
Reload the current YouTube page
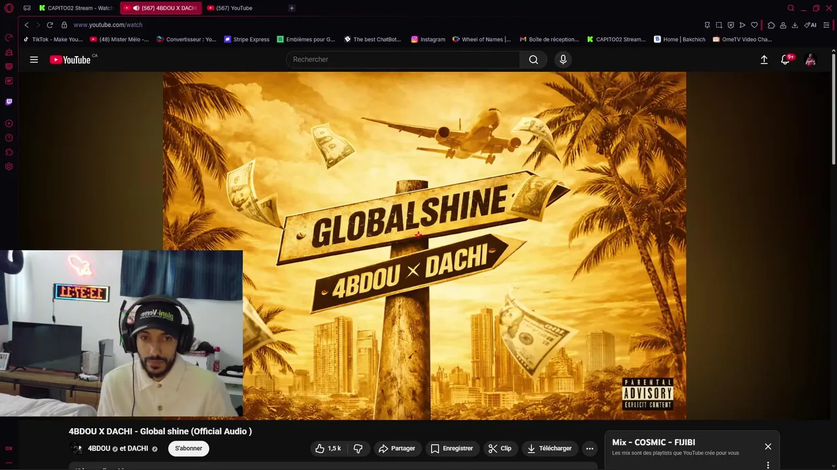click(50, 25)
